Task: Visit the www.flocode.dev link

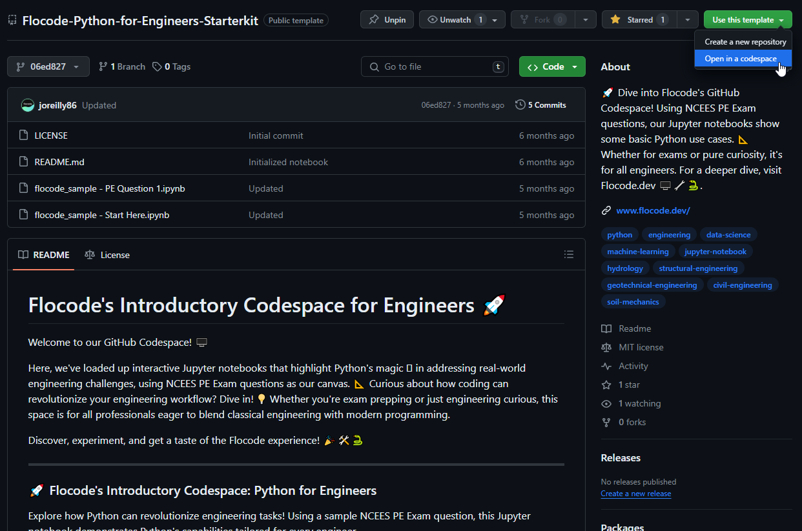Action: (x=653, y=210)
